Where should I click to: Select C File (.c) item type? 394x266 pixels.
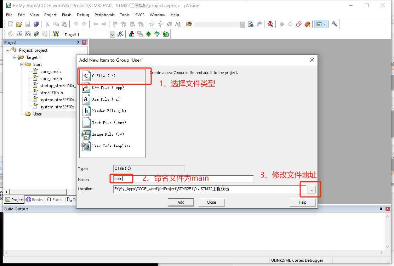pyautogui.click(x=112, y=76)
